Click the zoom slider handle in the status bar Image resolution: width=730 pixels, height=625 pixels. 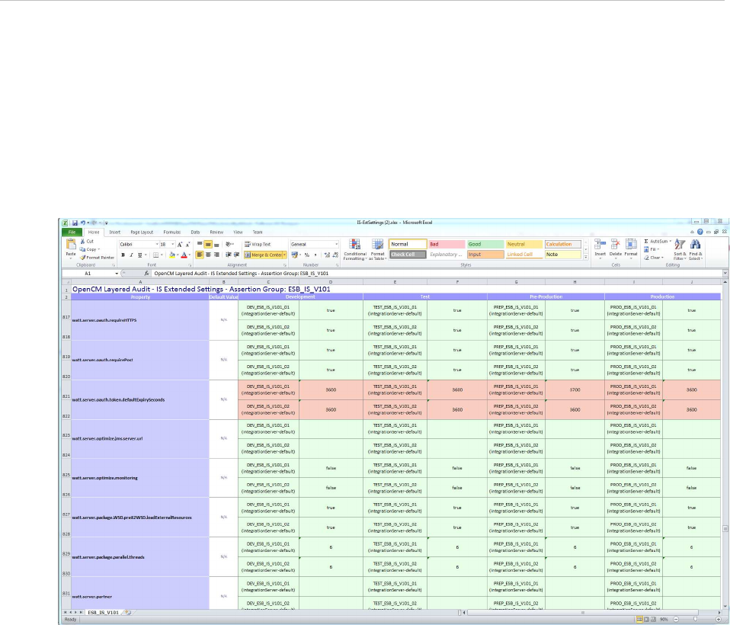[x=695, y=620]
